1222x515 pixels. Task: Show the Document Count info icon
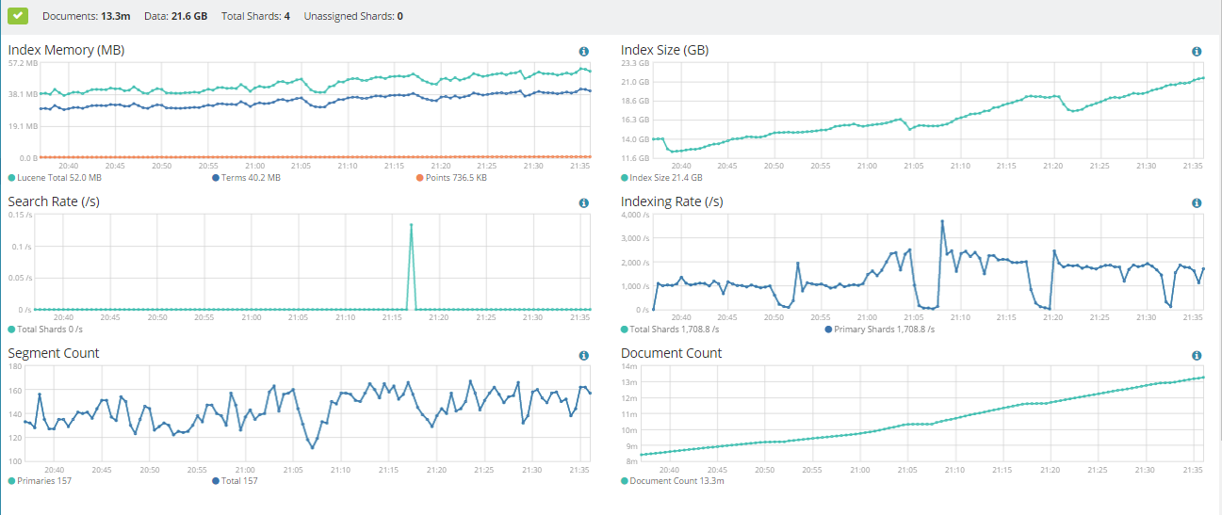(1197, 355)
